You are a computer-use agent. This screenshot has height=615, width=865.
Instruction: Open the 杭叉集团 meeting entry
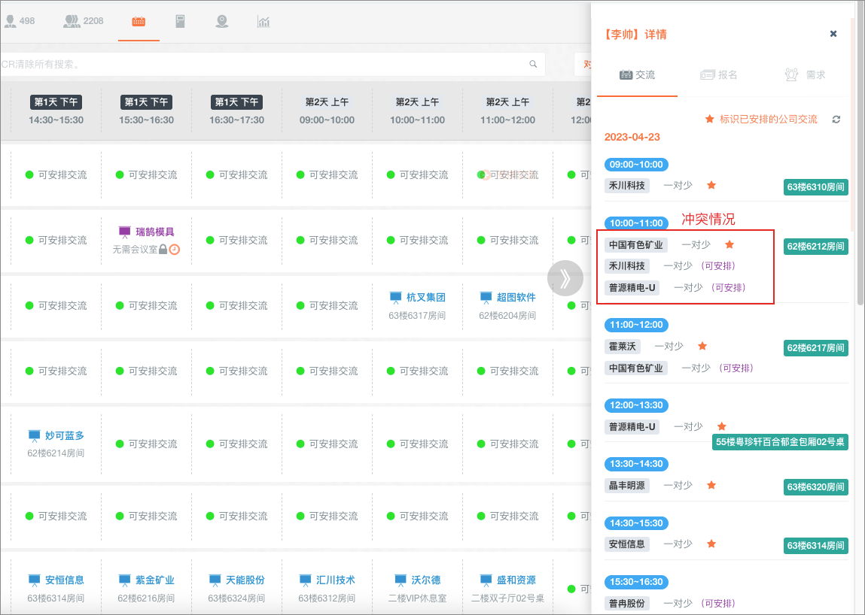(x=425, y=298)
